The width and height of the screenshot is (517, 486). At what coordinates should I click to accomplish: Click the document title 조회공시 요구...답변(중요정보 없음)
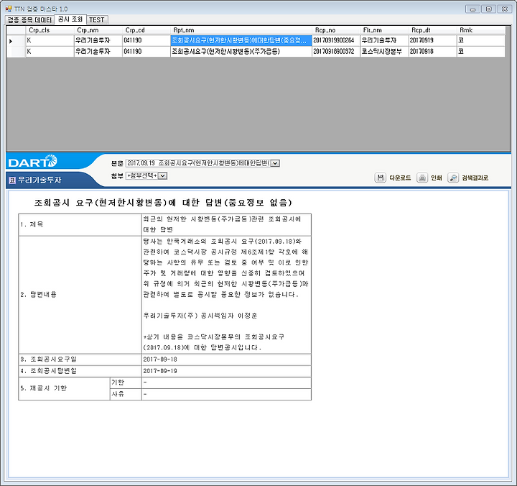point(163,203)
